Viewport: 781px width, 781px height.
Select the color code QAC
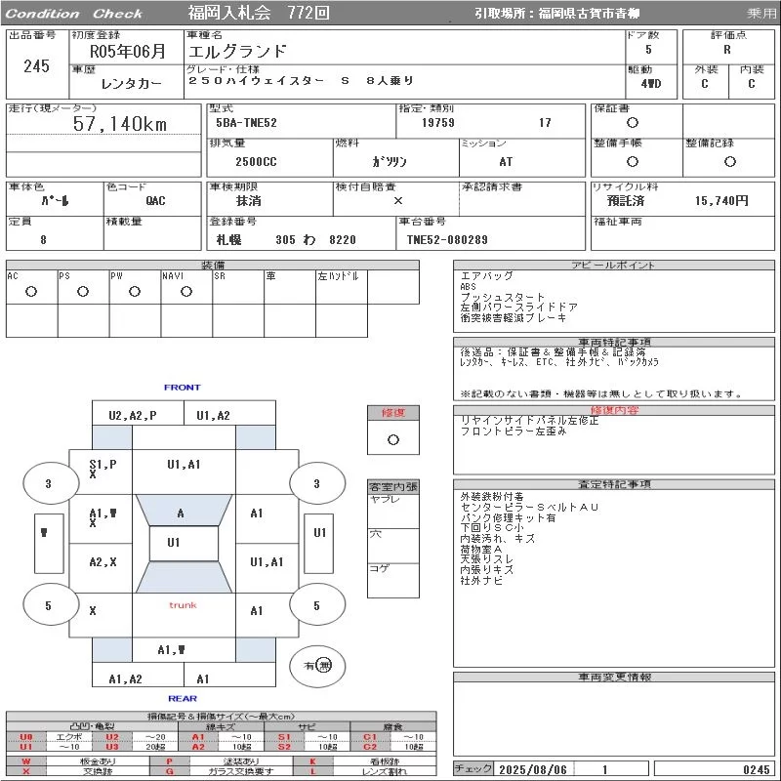point(155,200)
